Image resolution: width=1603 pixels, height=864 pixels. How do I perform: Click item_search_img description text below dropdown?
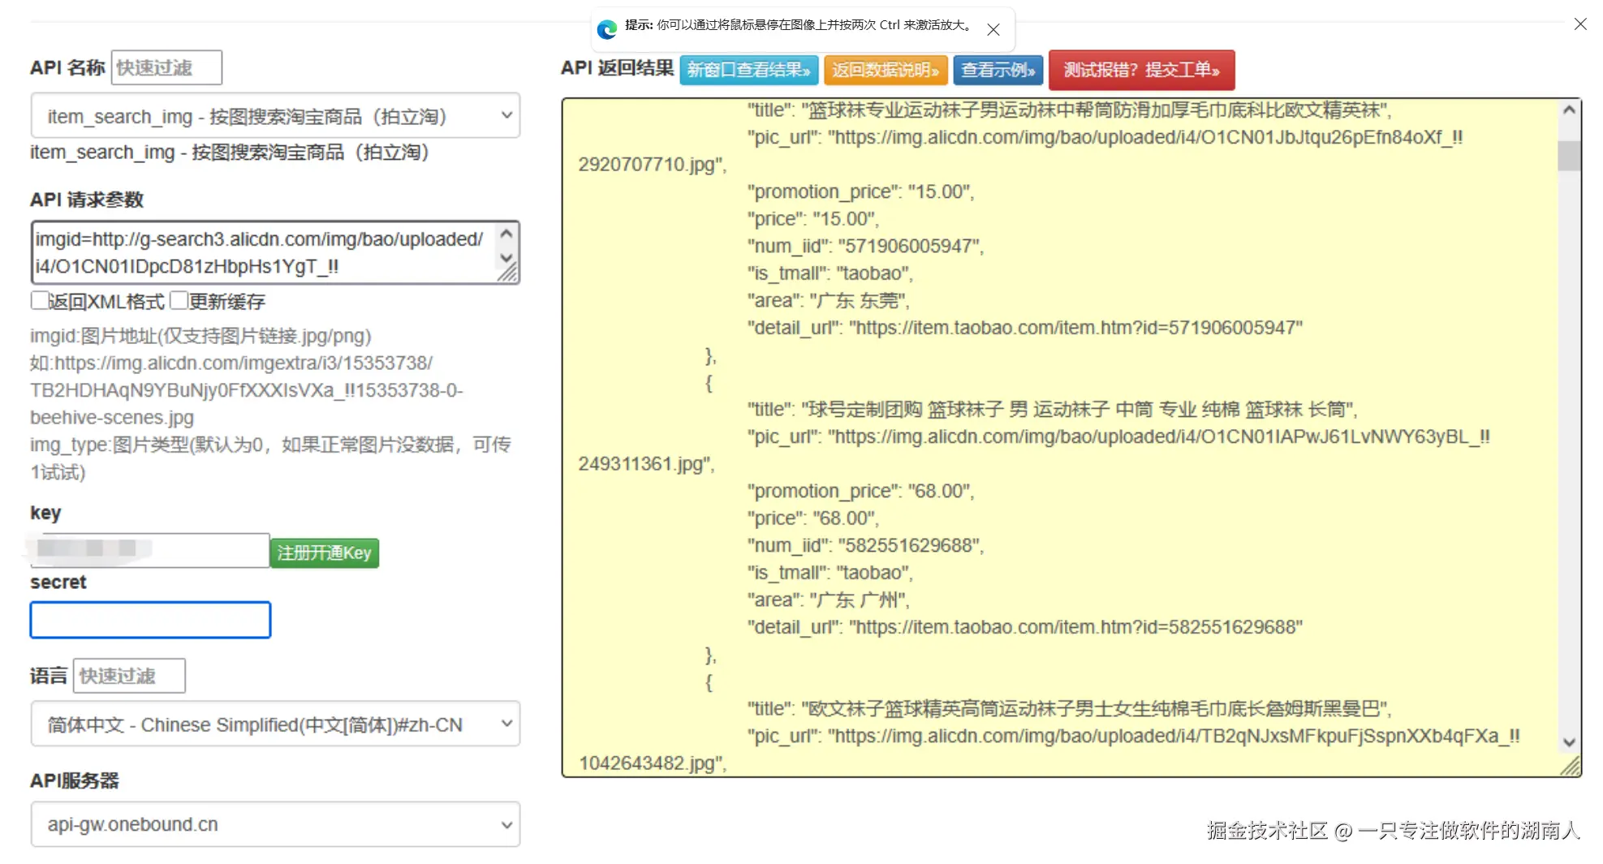(x=230, y=152)
